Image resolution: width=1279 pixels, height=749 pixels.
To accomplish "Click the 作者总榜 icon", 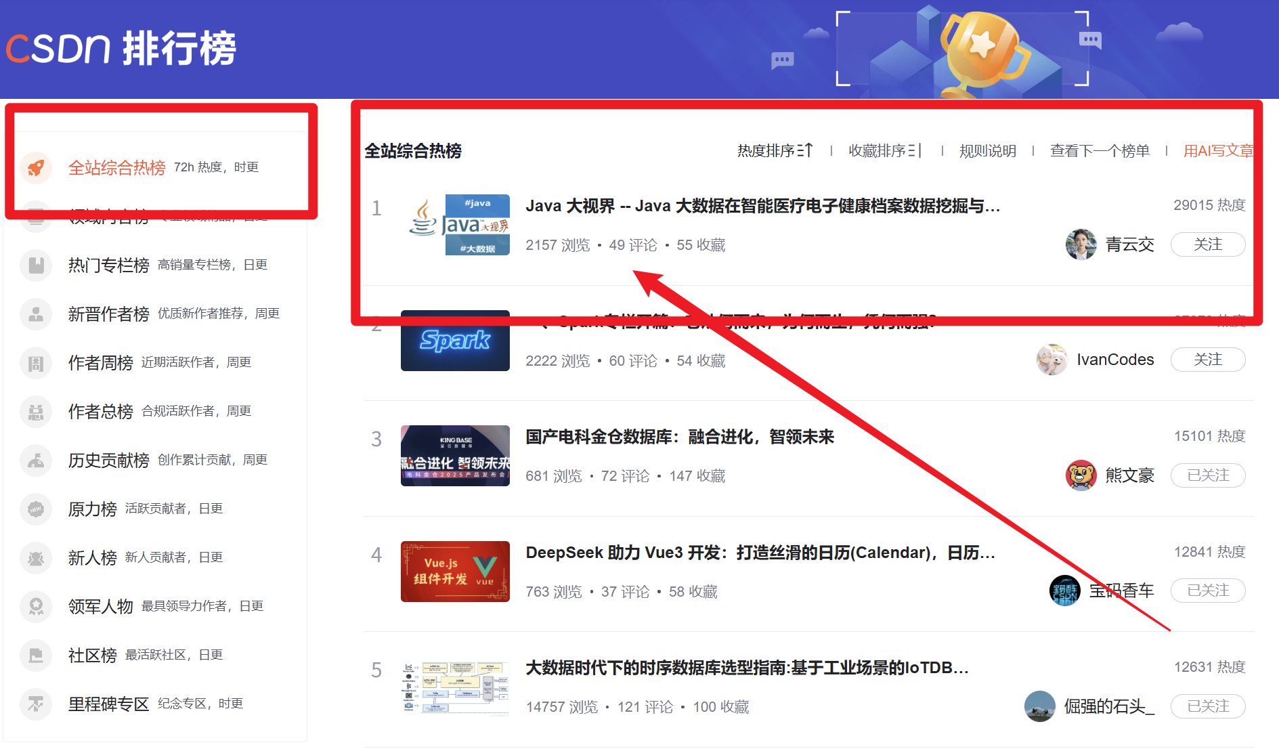I will coord(36,411).
